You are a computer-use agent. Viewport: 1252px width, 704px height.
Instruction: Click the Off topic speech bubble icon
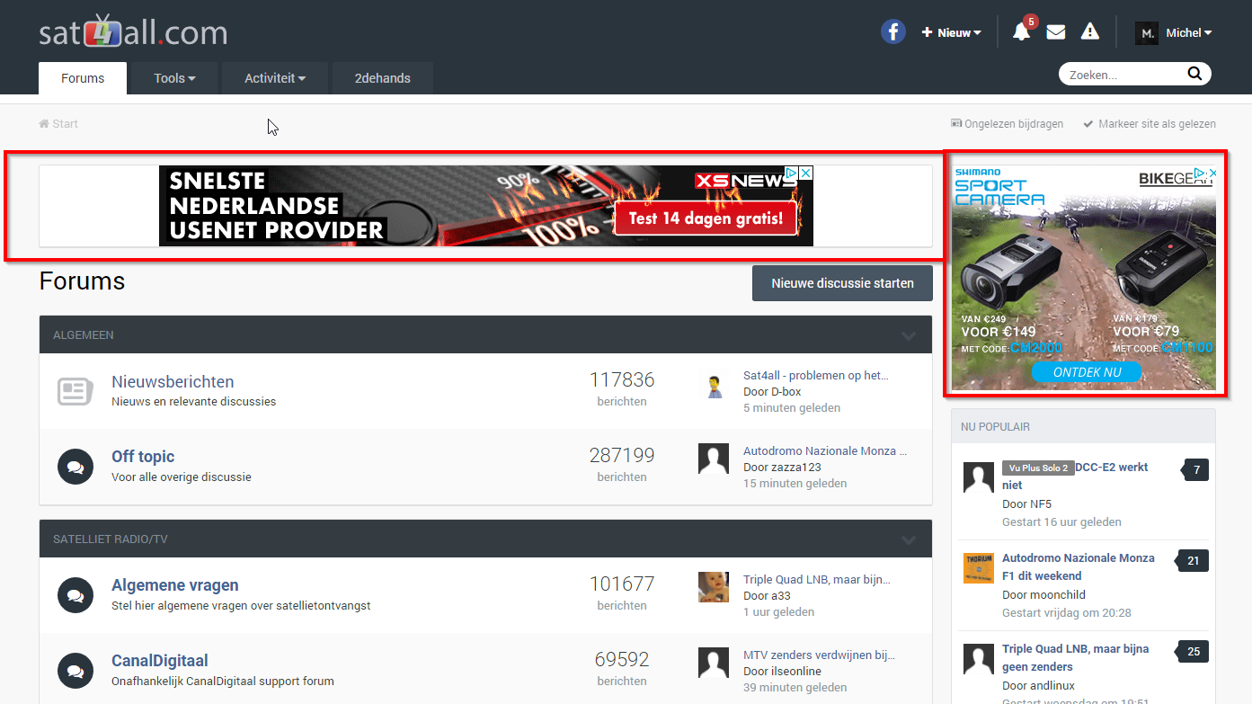click(75, 467)
